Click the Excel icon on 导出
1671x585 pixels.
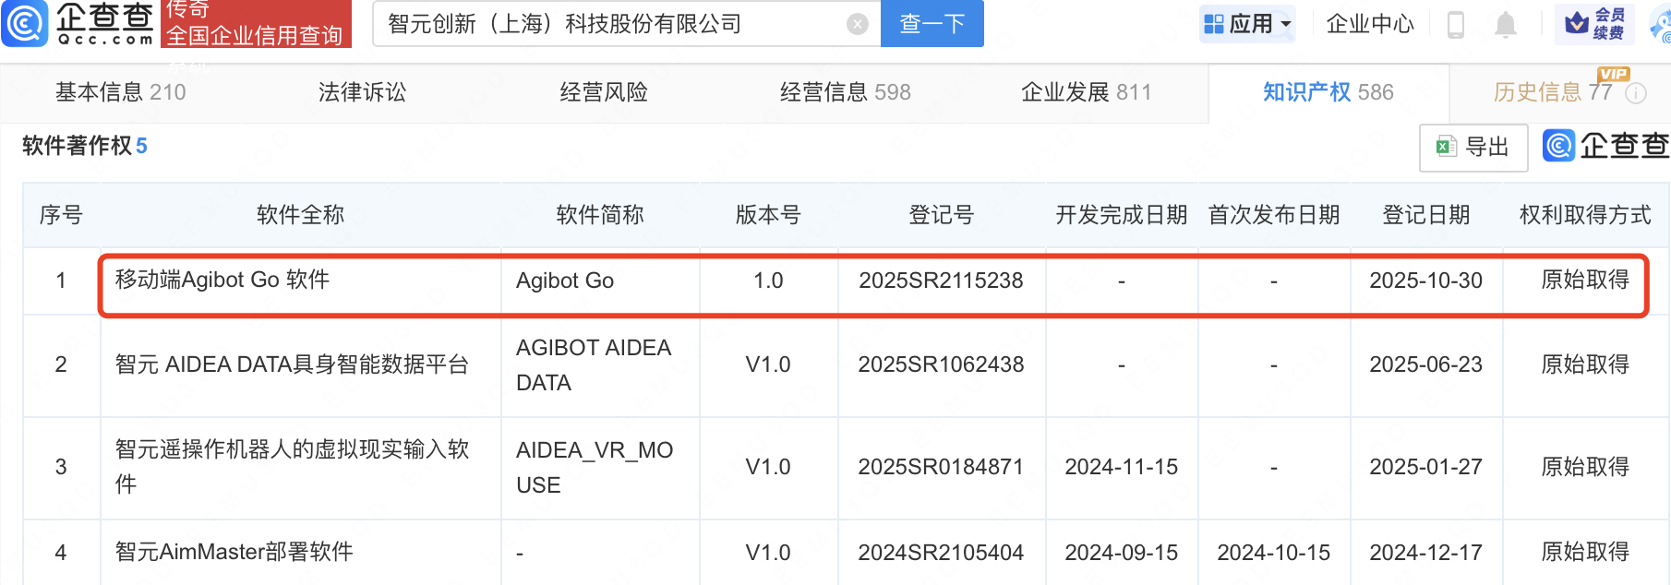(1446, 147)
